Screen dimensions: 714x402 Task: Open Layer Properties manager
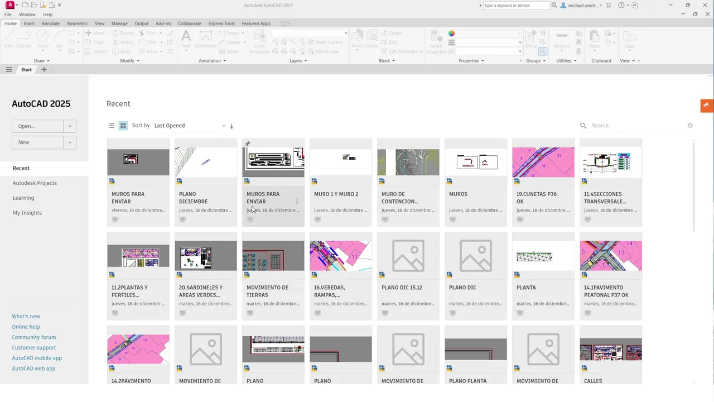259,42
